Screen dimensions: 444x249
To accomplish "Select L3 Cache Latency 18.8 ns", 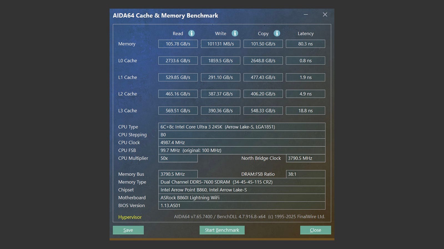I will (x=306, y=110).
